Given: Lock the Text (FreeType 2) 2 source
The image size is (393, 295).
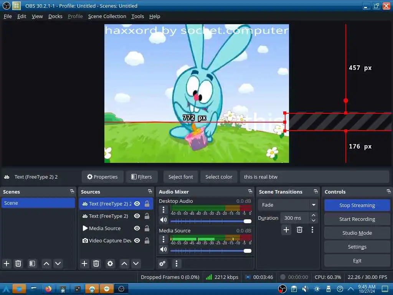Looking at the screenshot, I should coord(147,204).
